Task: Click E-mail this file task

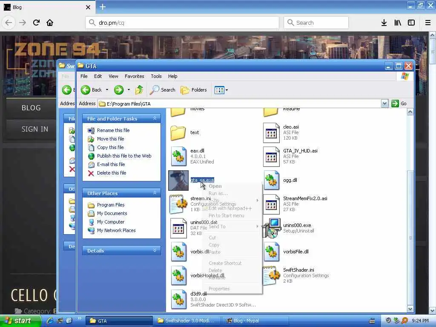Action: 111,164
